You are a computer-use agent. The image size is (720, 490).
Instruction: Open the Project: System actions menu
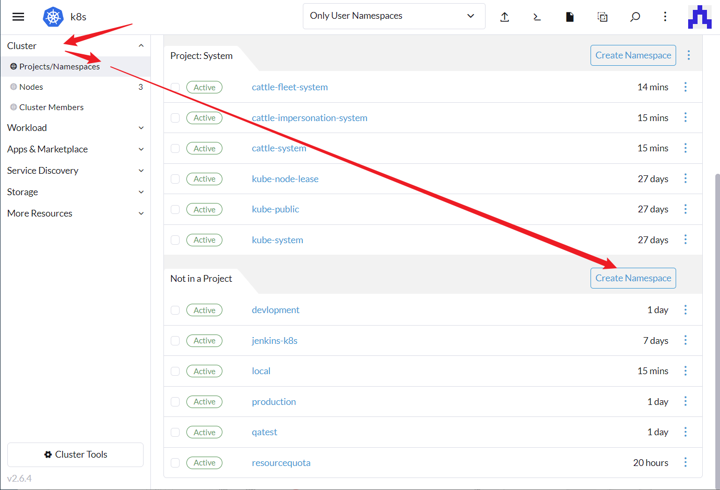(689, 55)
